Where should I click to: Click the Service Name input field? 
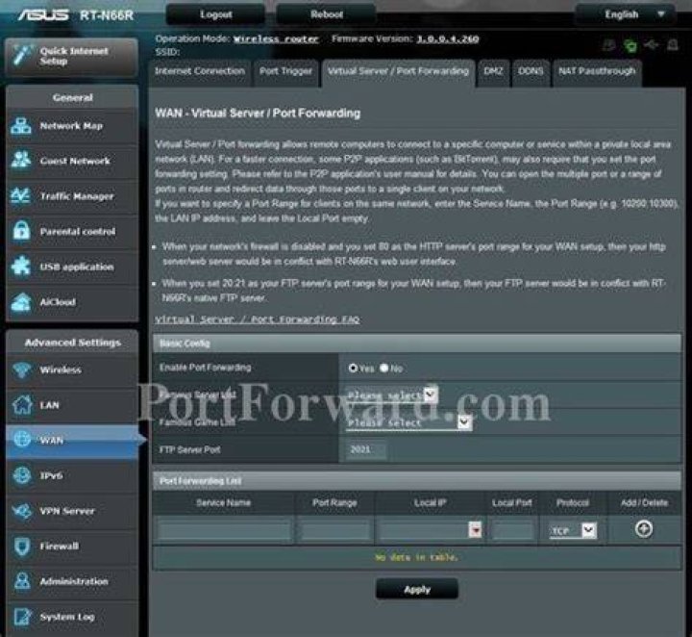(224, 529)
